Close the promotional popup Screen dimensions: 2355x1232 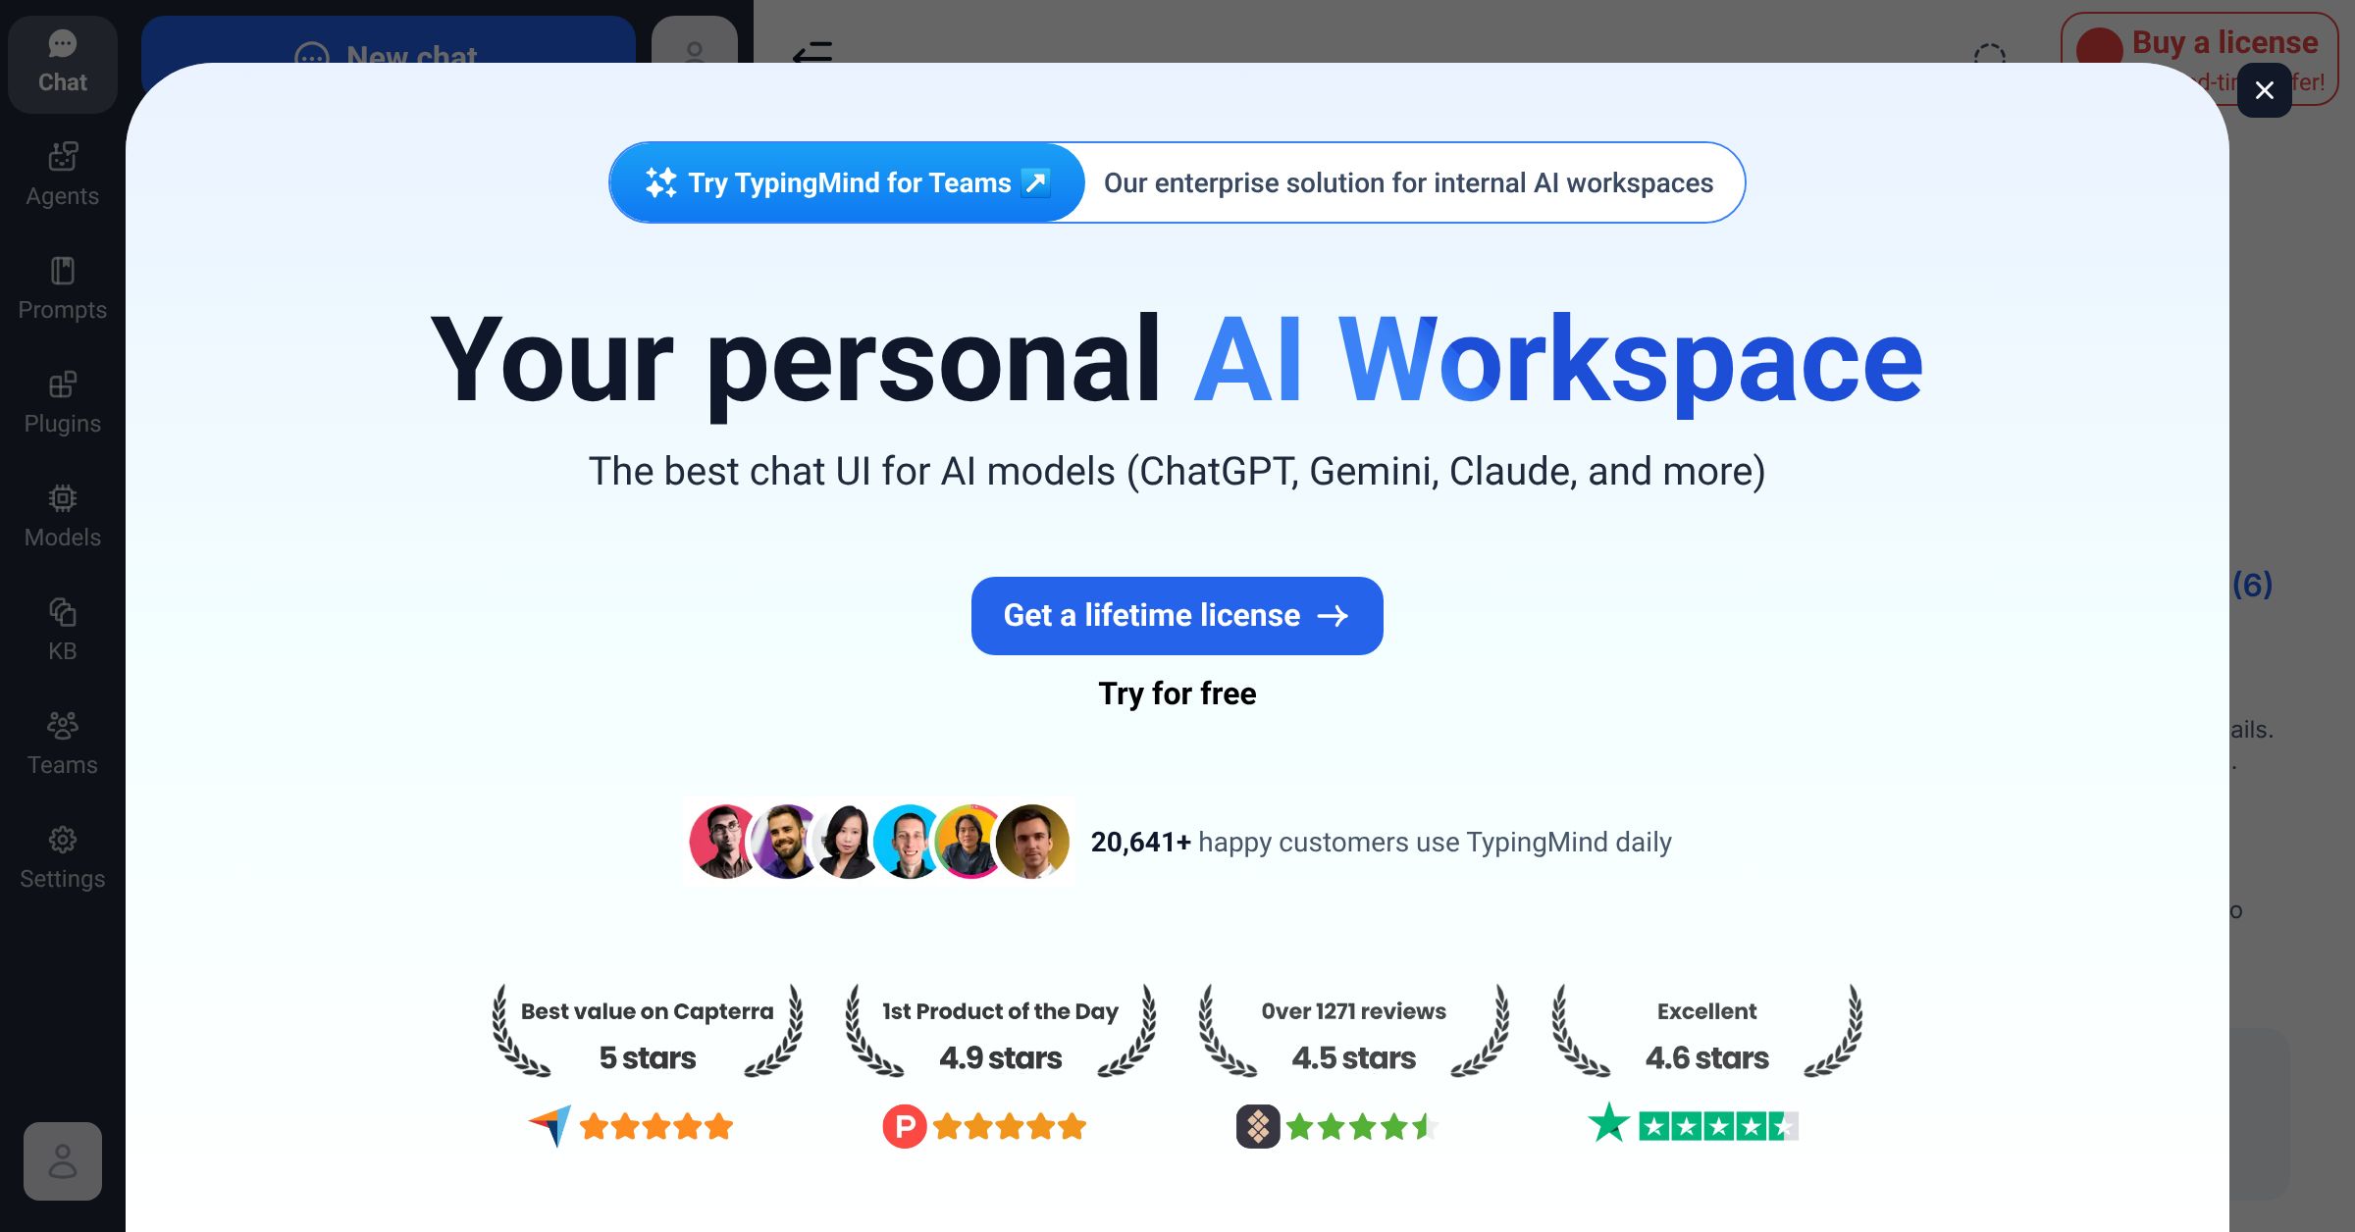click(2264, 90)
